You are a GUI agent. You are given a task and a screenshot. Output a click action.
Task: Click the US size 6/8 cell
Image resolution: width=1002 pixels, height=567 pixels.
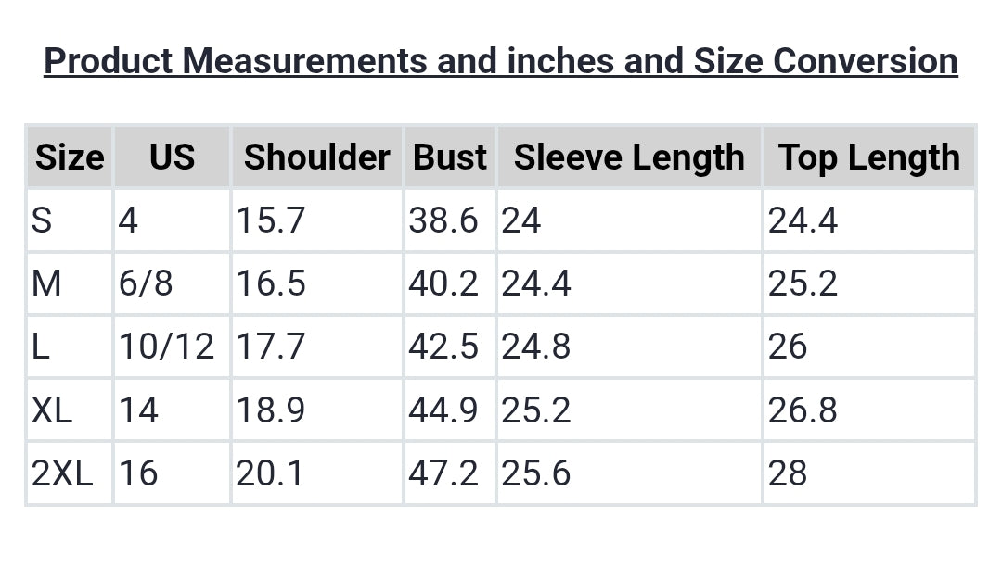coord(146,283)
